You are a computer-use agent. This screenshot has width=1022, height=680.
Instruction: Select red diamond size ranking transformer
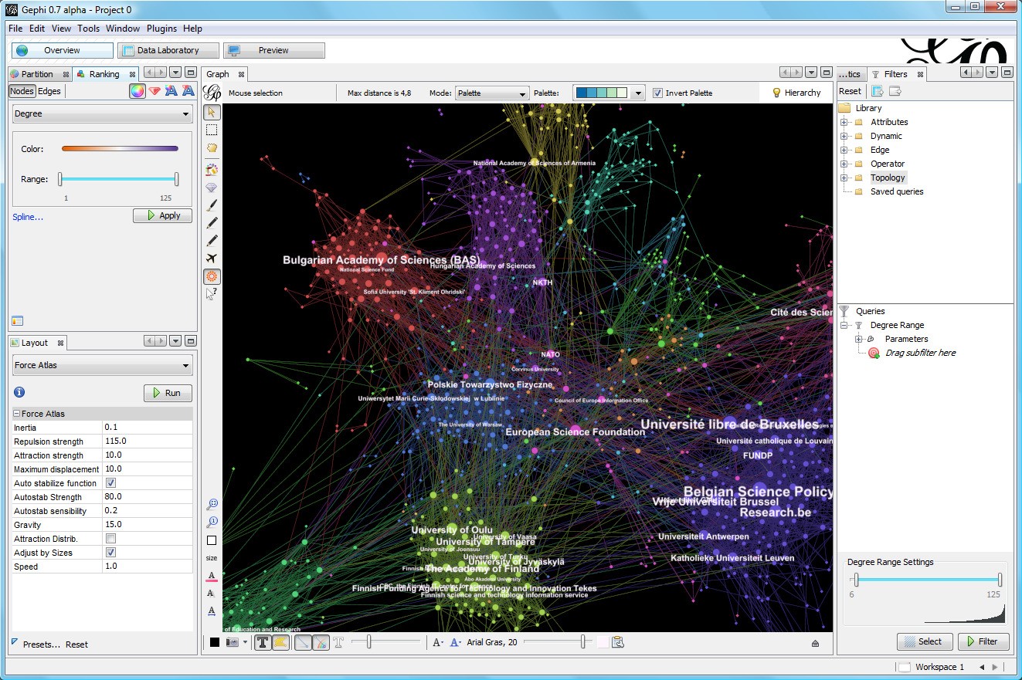(154, 91)
